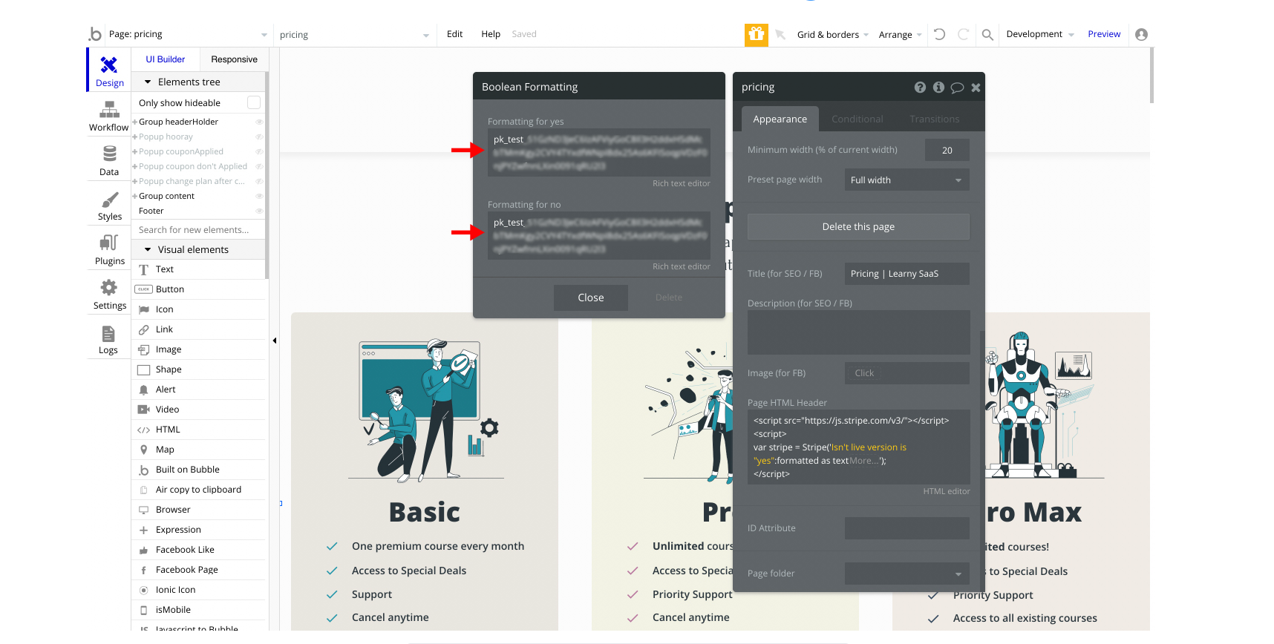Open the user account icon
Screen dimensions: 1274x644
[x=1142, y=34]
